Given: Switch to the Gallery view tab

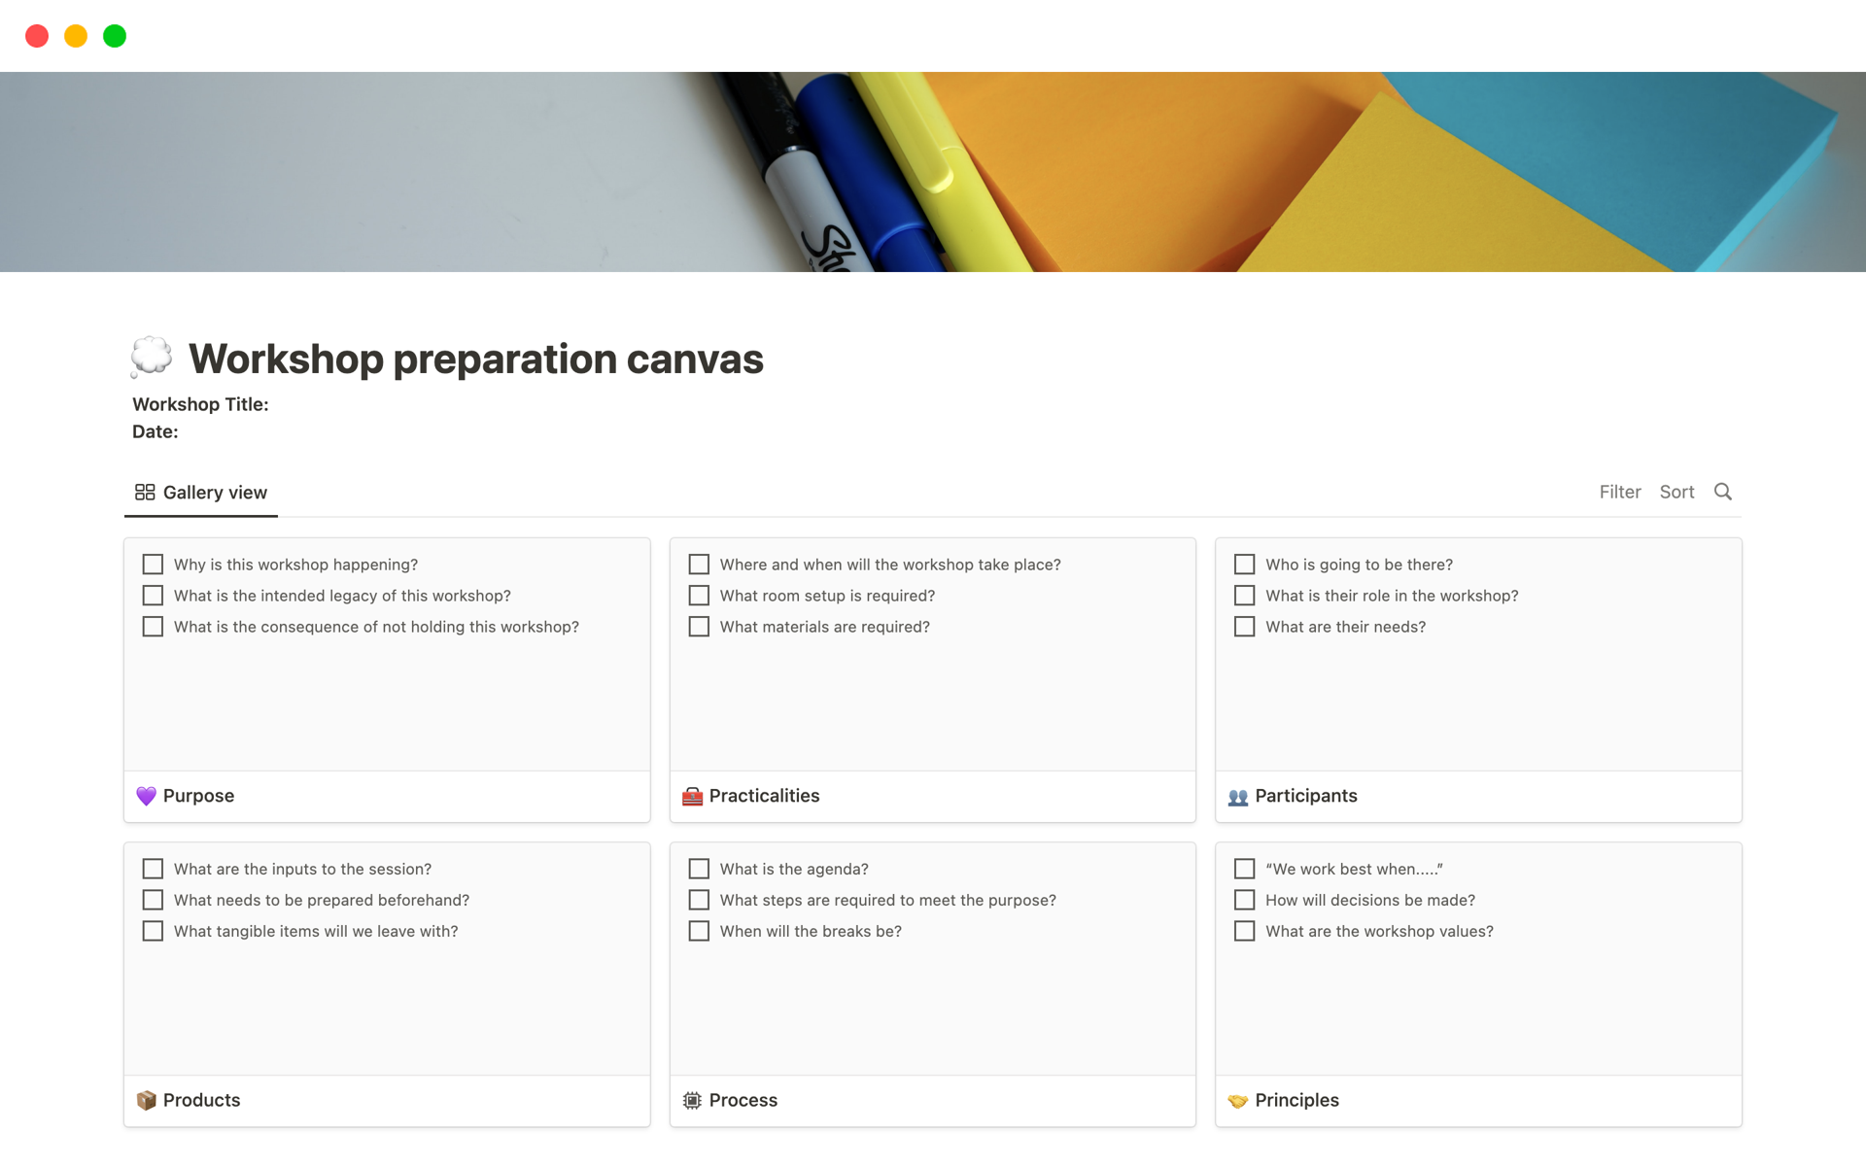Looking at the screenshot, I should point(200,492).
